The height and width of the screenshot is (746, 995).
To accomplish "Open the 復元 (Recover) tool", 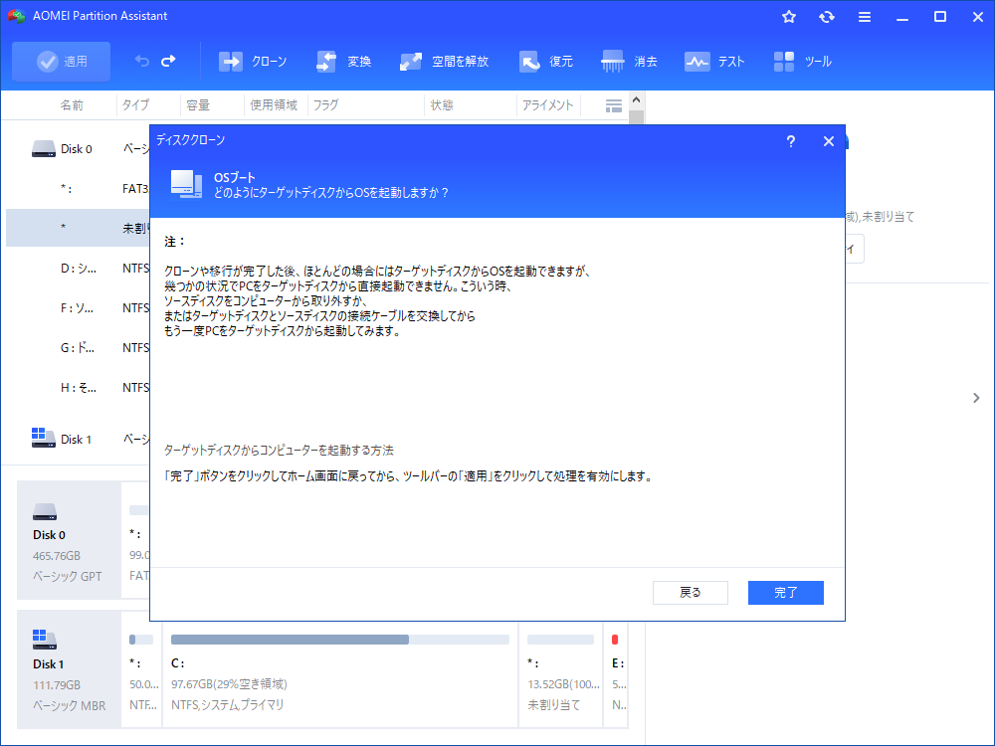I will coord(545,62).
